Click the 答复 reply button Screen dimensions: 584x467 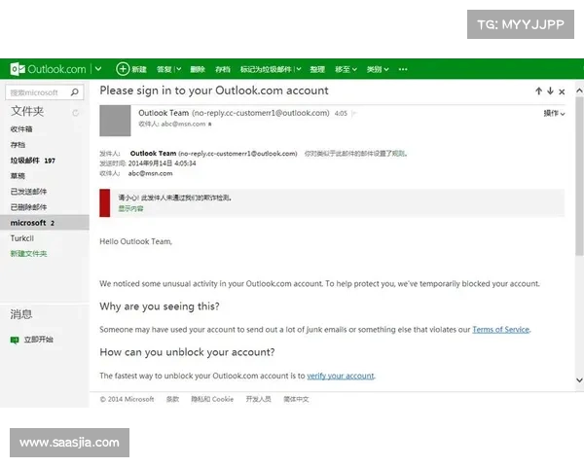(x=164, y=69)
